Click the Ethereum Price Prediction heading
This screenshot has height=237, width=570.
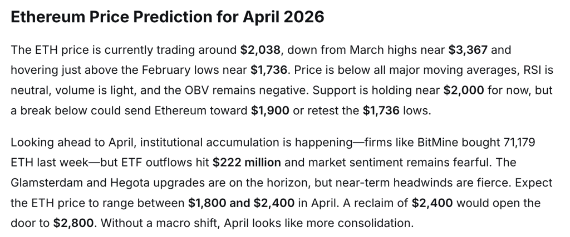click(167, 17)
